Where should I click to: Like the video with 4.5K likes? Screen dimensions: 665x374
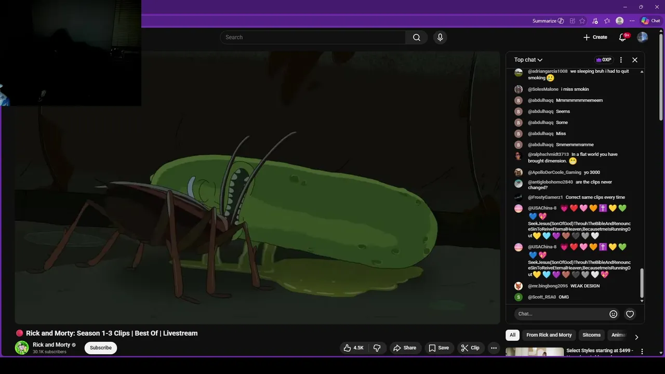[x=353, y=348]
